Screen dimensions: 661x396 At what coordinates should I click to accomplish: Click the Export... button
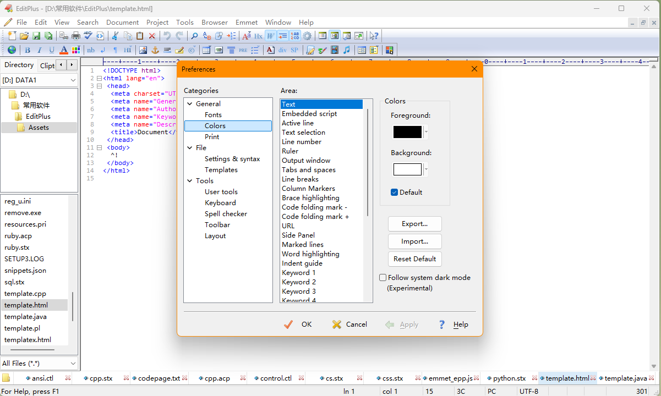414,224
